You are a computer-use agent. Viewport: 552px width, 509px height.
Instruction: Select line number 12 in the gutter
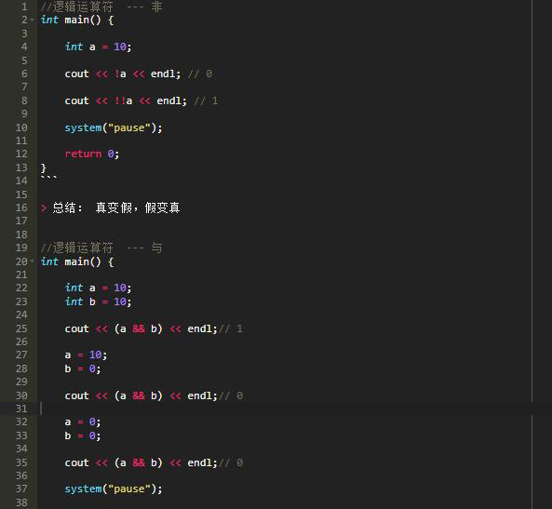pos(21,154)
